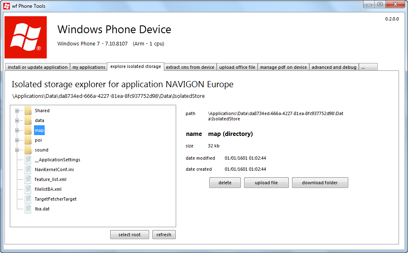This screenshot has height=253, width=408.
Task: Click the TargetFetcherTarget file icon
Action: [28, 199]
